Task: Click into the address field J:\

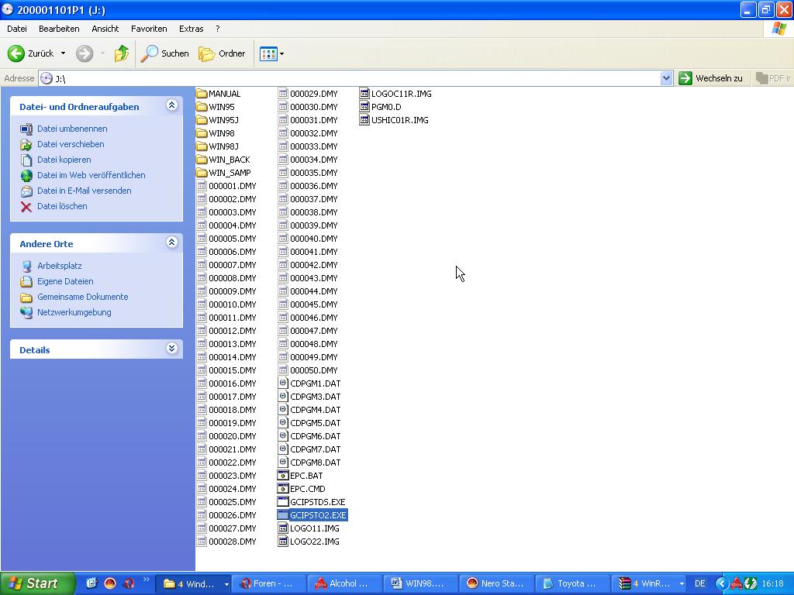Action: click(357, 78)
